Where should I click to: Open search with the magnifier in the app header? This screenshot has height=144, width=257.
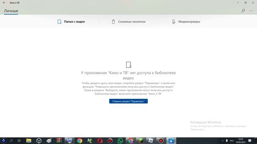tap(243, 11)
